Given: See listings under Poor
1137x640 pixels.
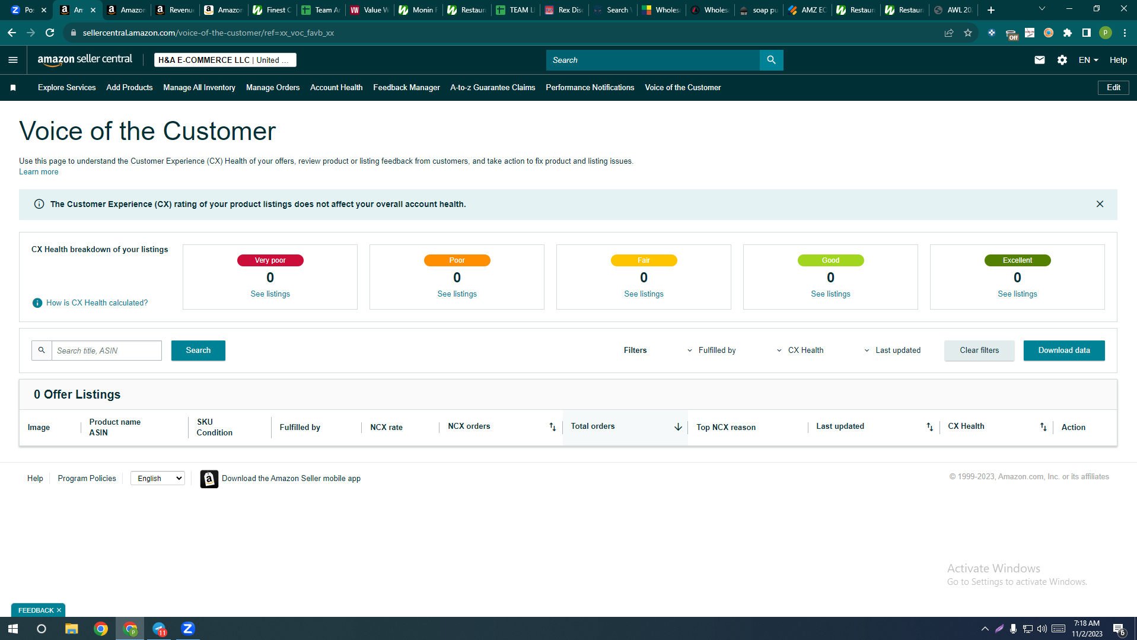Looking at the screenshot, I should coord(457,294).
